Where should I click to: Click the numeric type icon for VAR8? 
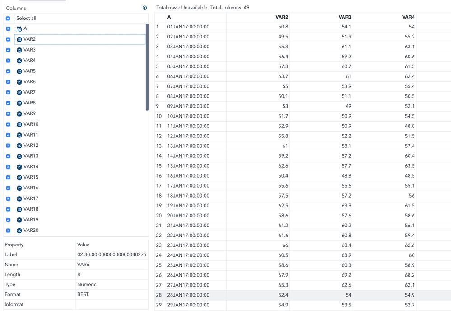tap(19, 104)
